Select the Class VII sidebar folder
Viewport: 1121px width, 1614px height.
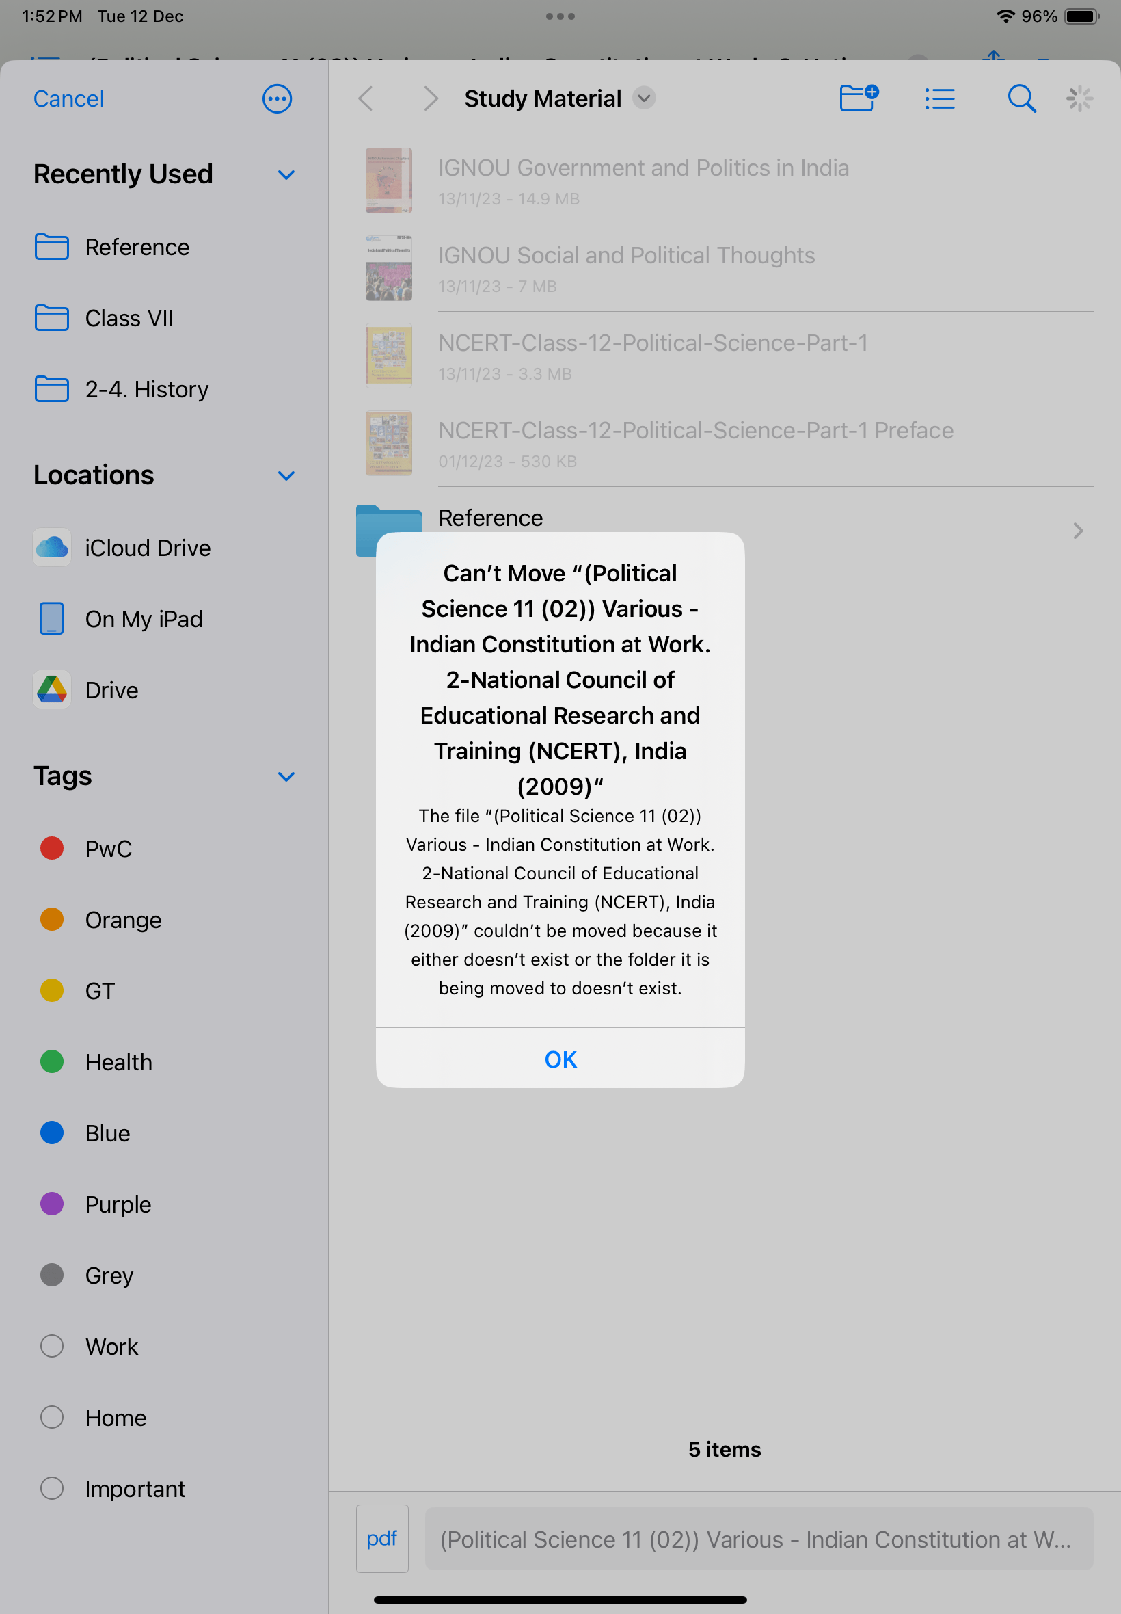click(x=129, y=318)
